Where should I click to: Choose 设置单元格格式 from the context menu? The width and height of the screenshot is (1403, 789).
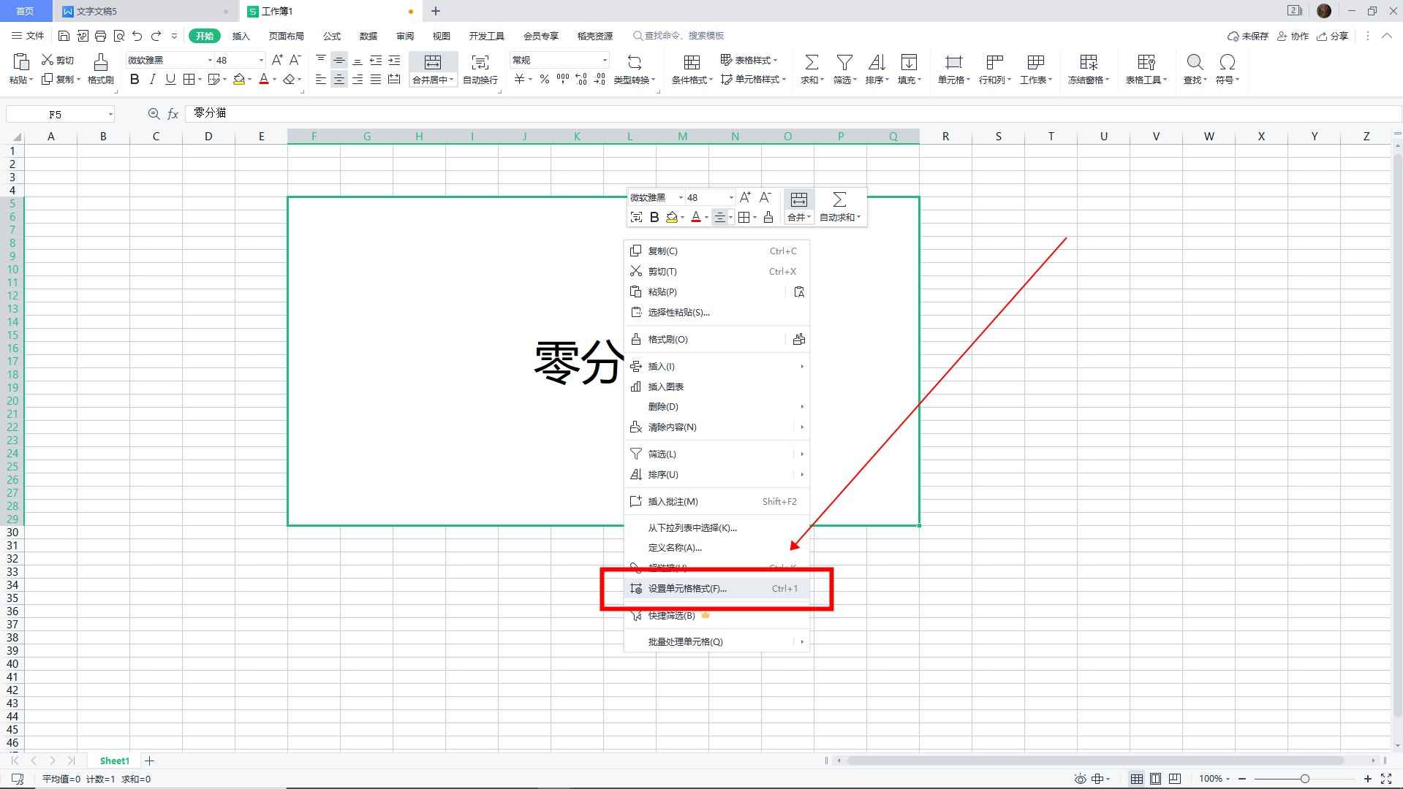[686, 588]
